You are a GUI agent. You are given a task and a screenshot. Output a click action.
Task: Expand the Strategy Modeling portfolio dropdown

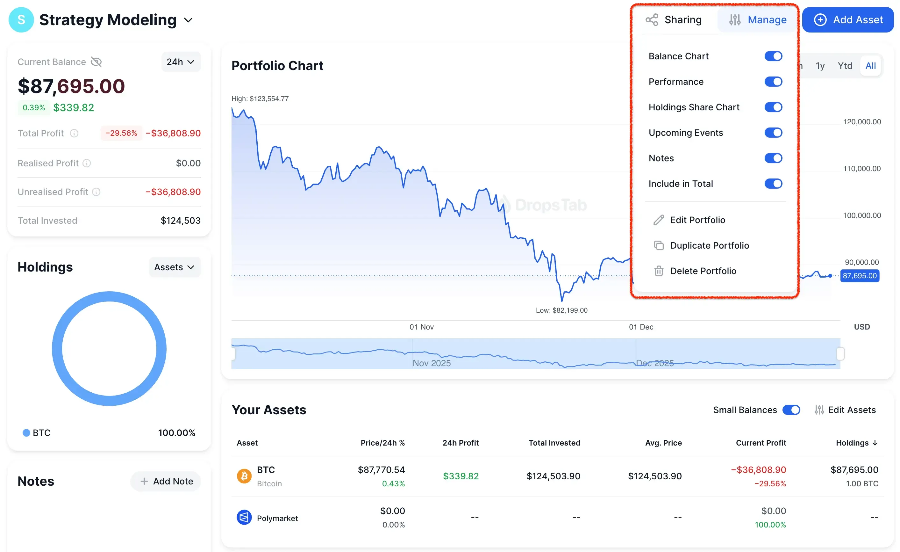[x=189, y=20]
